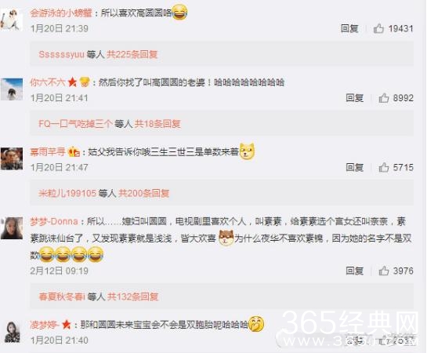Click 回复 on the 21:41 comment

click(x=355, y=97)
